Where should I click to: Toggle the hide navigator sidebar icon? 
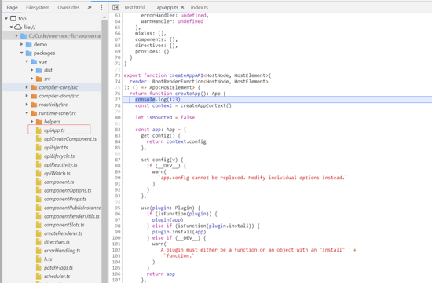[115, 7]
